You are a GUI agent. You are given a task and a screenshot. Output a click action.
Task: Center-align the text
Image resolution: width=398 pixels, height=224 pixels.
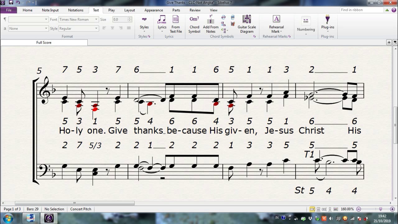(112, 28)
